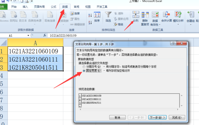Select row 5 header
199x125 pixels.
(x=4, y=84)
